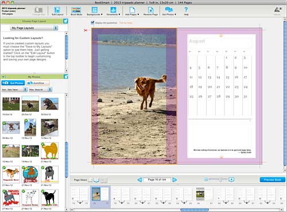Click the beach dog photo on left page
The width and height of the screenshot is (287, 212).
click(x=134, y=96)
